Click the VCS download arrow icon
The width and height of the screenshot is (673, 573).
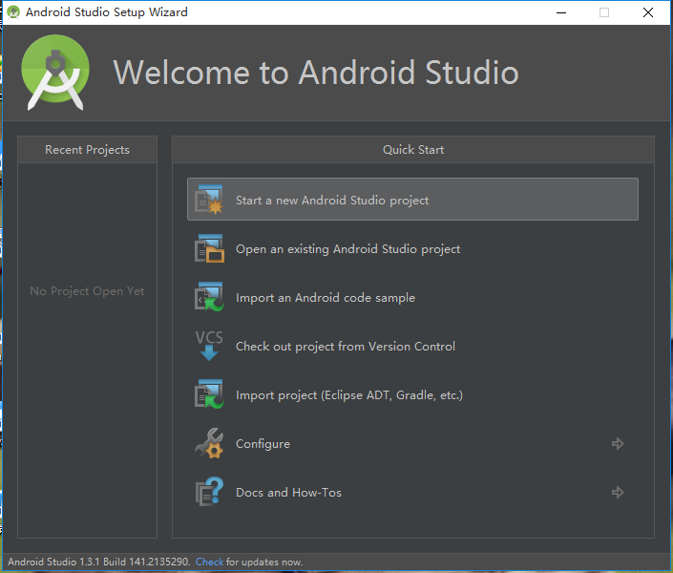pos(209,346)
